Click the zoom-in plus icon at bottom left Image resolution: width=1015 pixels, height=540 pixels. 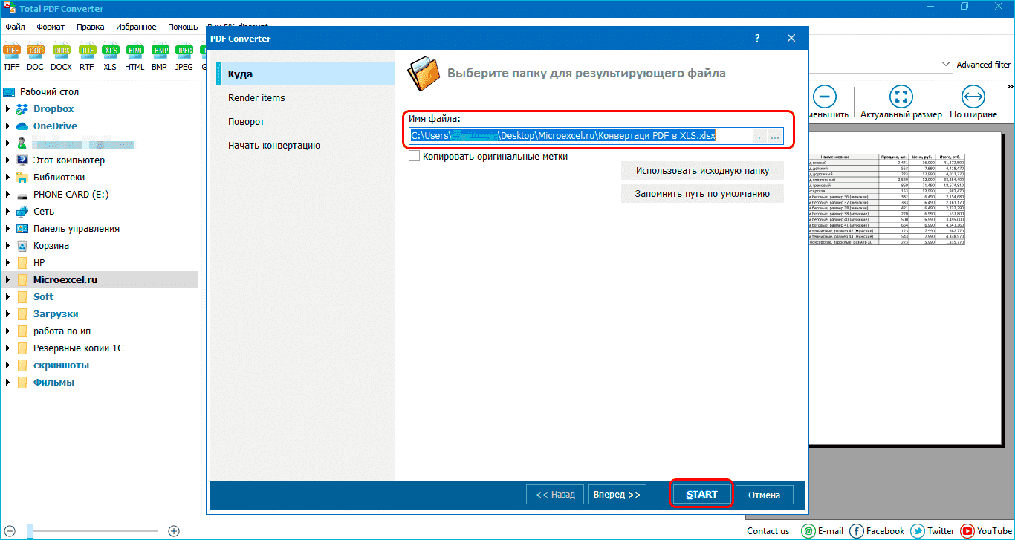174,530
